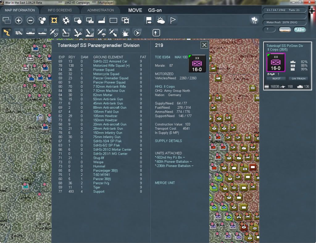Screen dimensions: 316x243
Task: Click II Corps (38/5) in unit panel
Action: [277, 50]
